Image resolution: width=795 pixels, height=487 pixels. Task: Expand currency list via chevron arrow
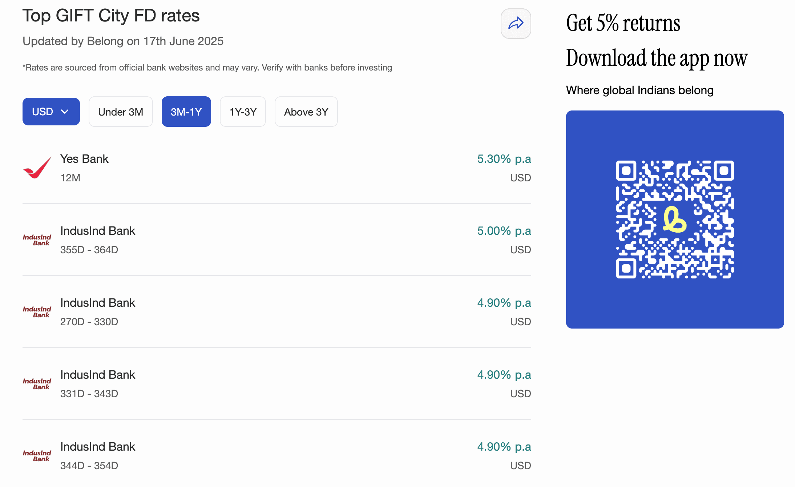tap(65, 112)
